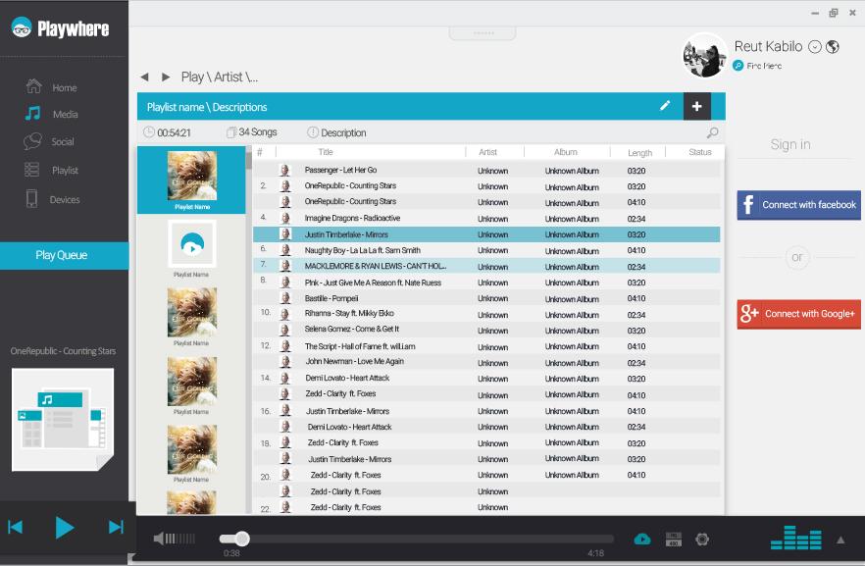Click the Sign in heading
The image size is (865, 566).
tap(790, 144)
